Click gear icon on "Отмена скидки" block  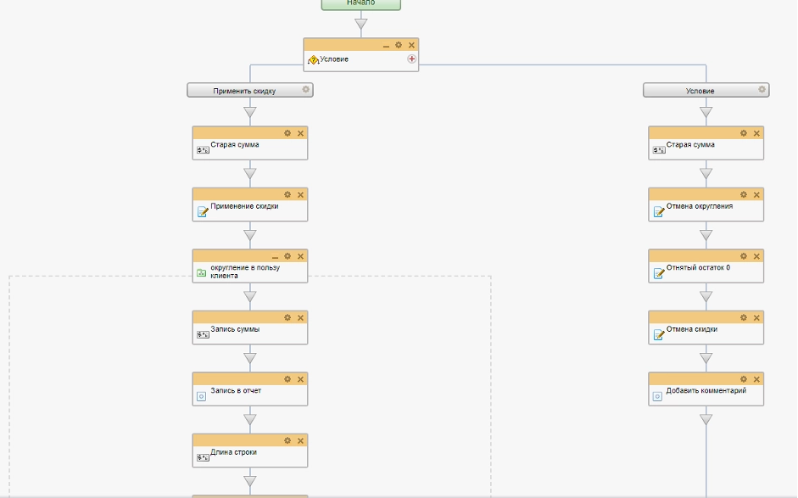[x=744, y=317]
